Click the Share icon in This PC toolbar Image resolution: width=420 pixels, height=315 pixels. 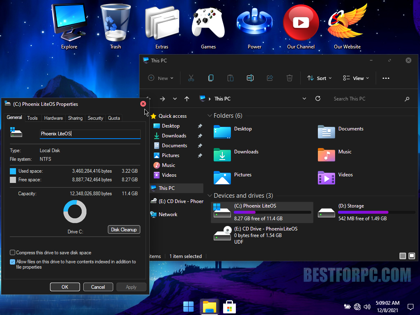tap(270, 78)
